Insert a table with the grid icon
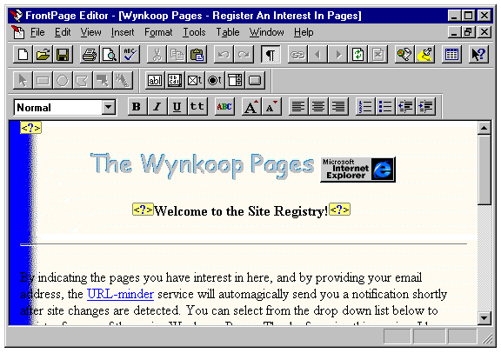 (x=451, y=54)
